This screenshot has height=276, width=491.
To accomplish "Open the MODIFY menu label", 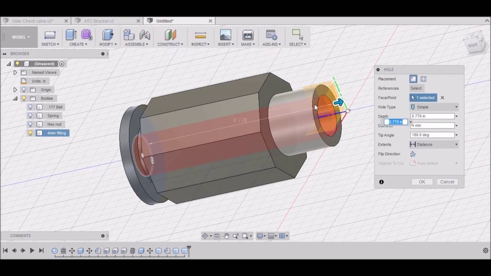I will point(108,44).
